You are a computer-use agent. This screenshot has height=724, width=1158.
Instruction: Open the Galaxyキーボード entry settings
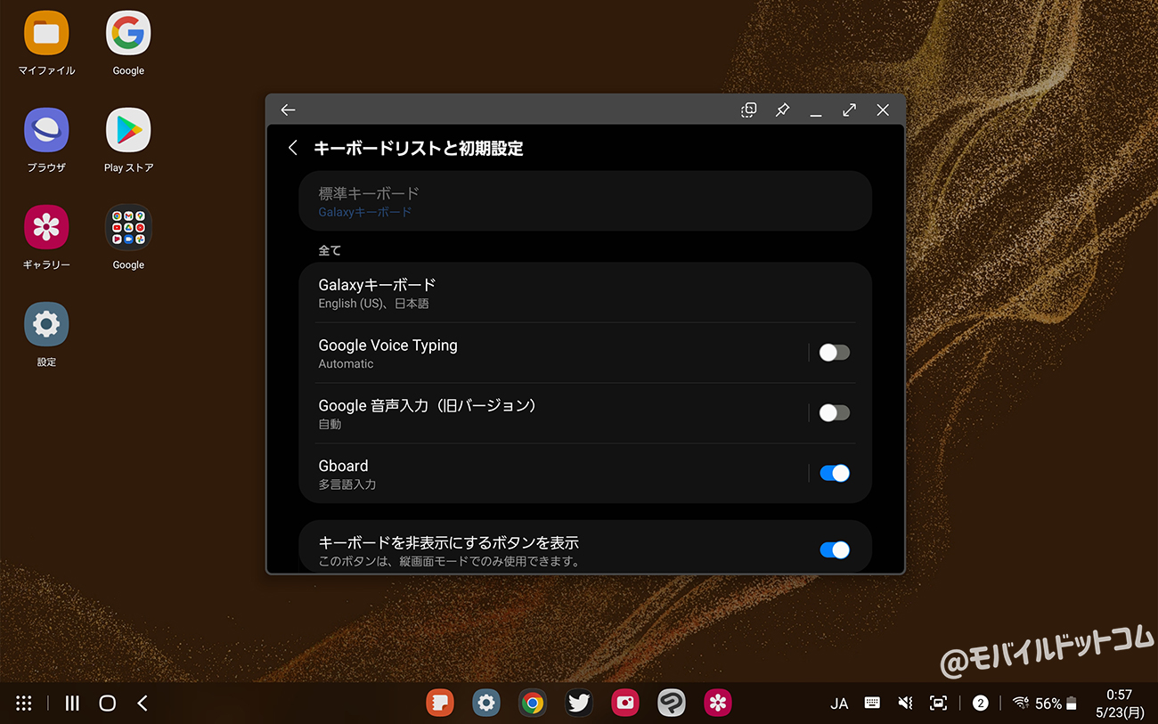585,292
